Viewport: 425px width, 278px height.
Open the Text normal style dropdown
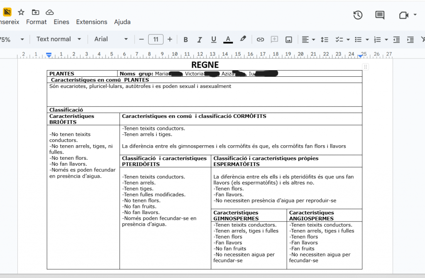59,39
